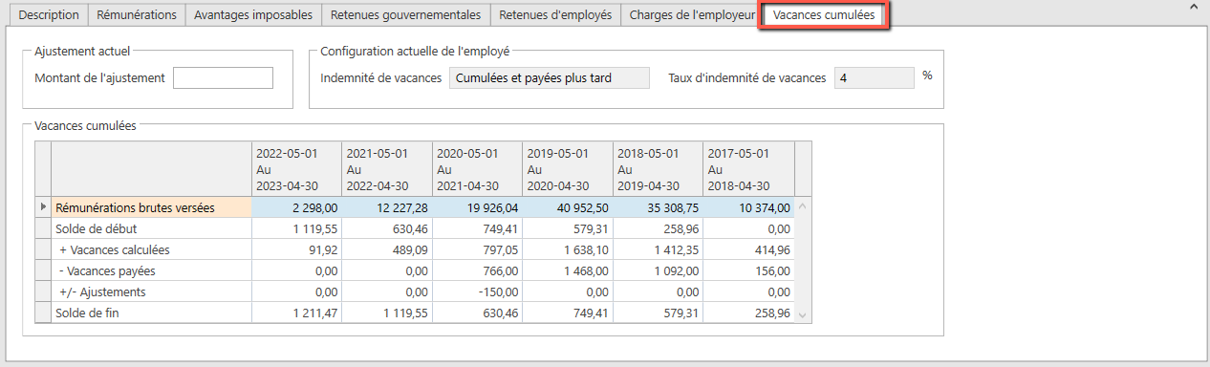Click cell value 10 374,00
Screen dimensions: 1210x367
click(x=748, y=207)
